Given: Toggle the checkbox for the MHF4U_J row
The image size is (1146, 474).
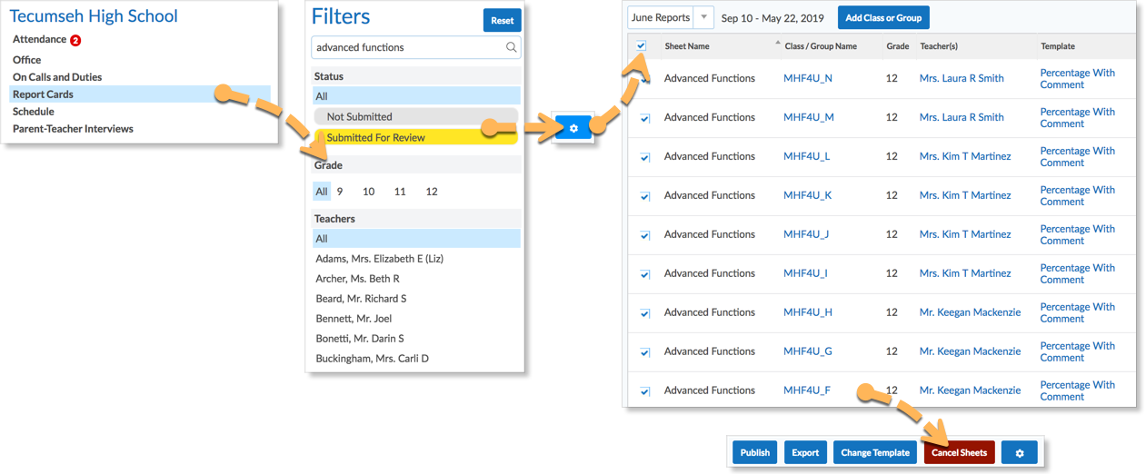Looking at the screenshot, I should point(645,235).
